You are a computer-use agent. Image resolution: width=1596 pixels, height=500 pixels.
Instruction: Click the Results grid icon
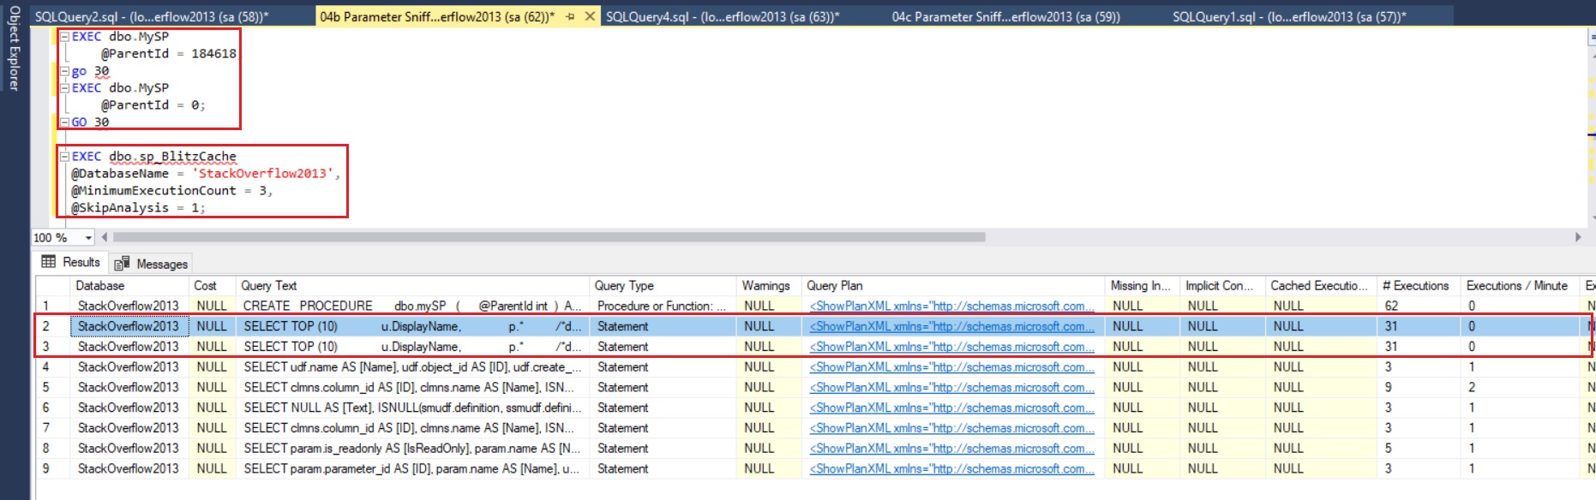pos(49,262)
